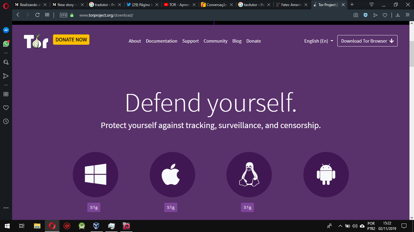Switch to the tardutor Google tab
Screen dimensions: 414x232
254,5
